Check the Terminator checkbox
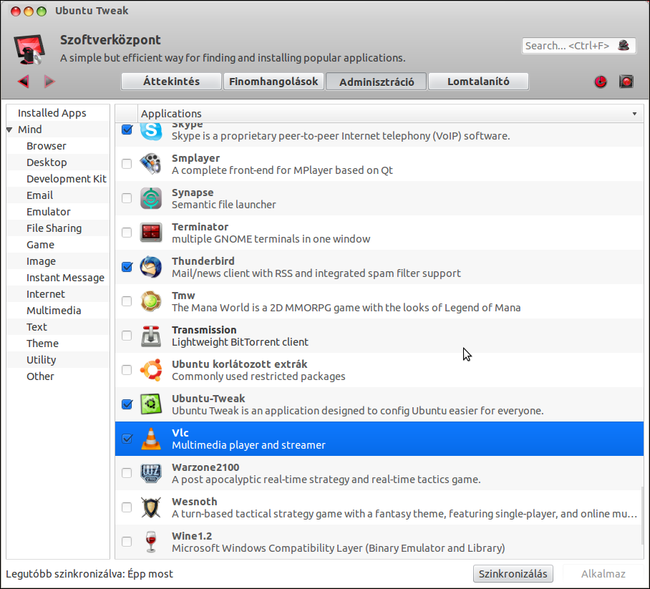650x589 pixels. tap(127, 233)
